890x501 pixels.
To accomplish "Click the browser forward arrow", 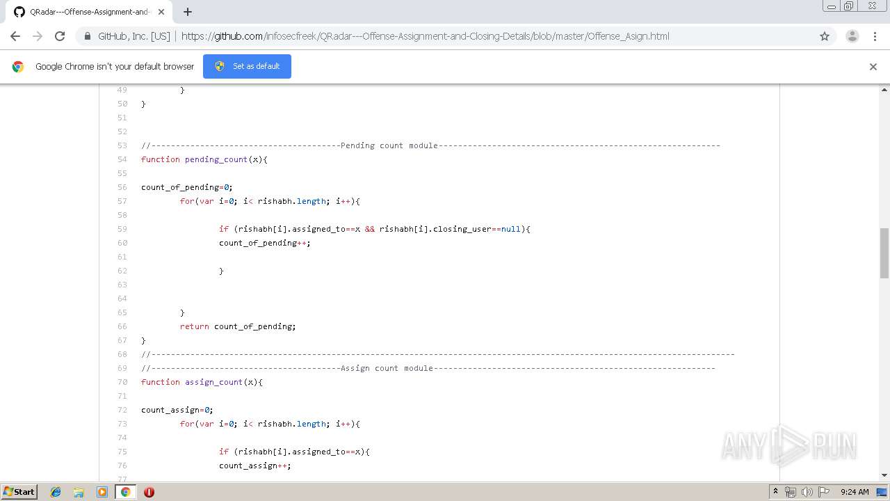I will click(x=38, y=36).
